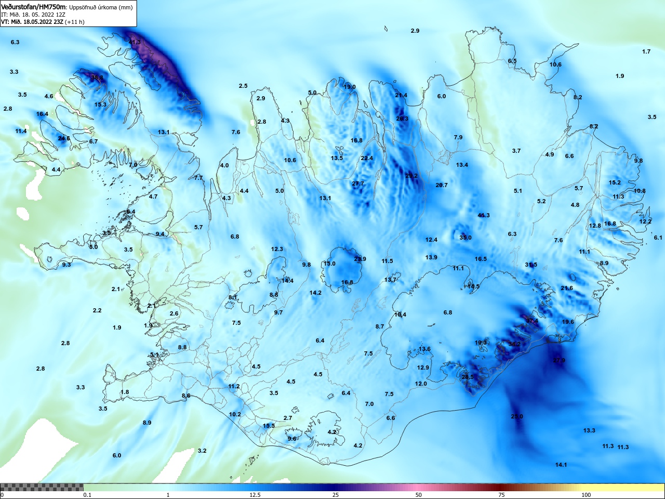The image size is (665, 499).
Task: Click the 4.7 precipitation value
Action: tap(153, 196)
